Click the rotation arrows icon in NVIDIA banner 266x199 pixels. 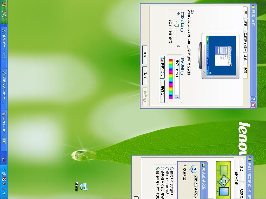point(223,182)
